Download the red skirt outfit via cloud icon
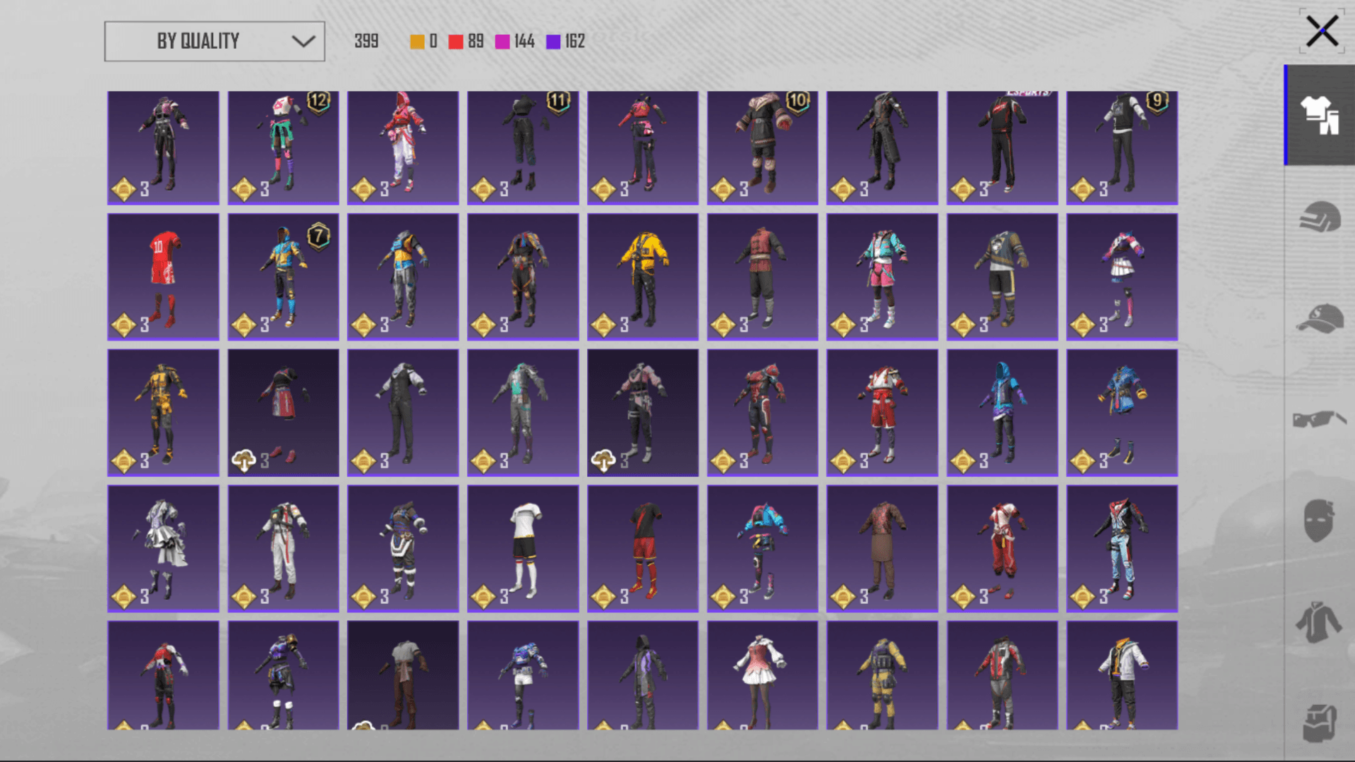Screen dimensions: 1355x762 (x=244, y=461)
